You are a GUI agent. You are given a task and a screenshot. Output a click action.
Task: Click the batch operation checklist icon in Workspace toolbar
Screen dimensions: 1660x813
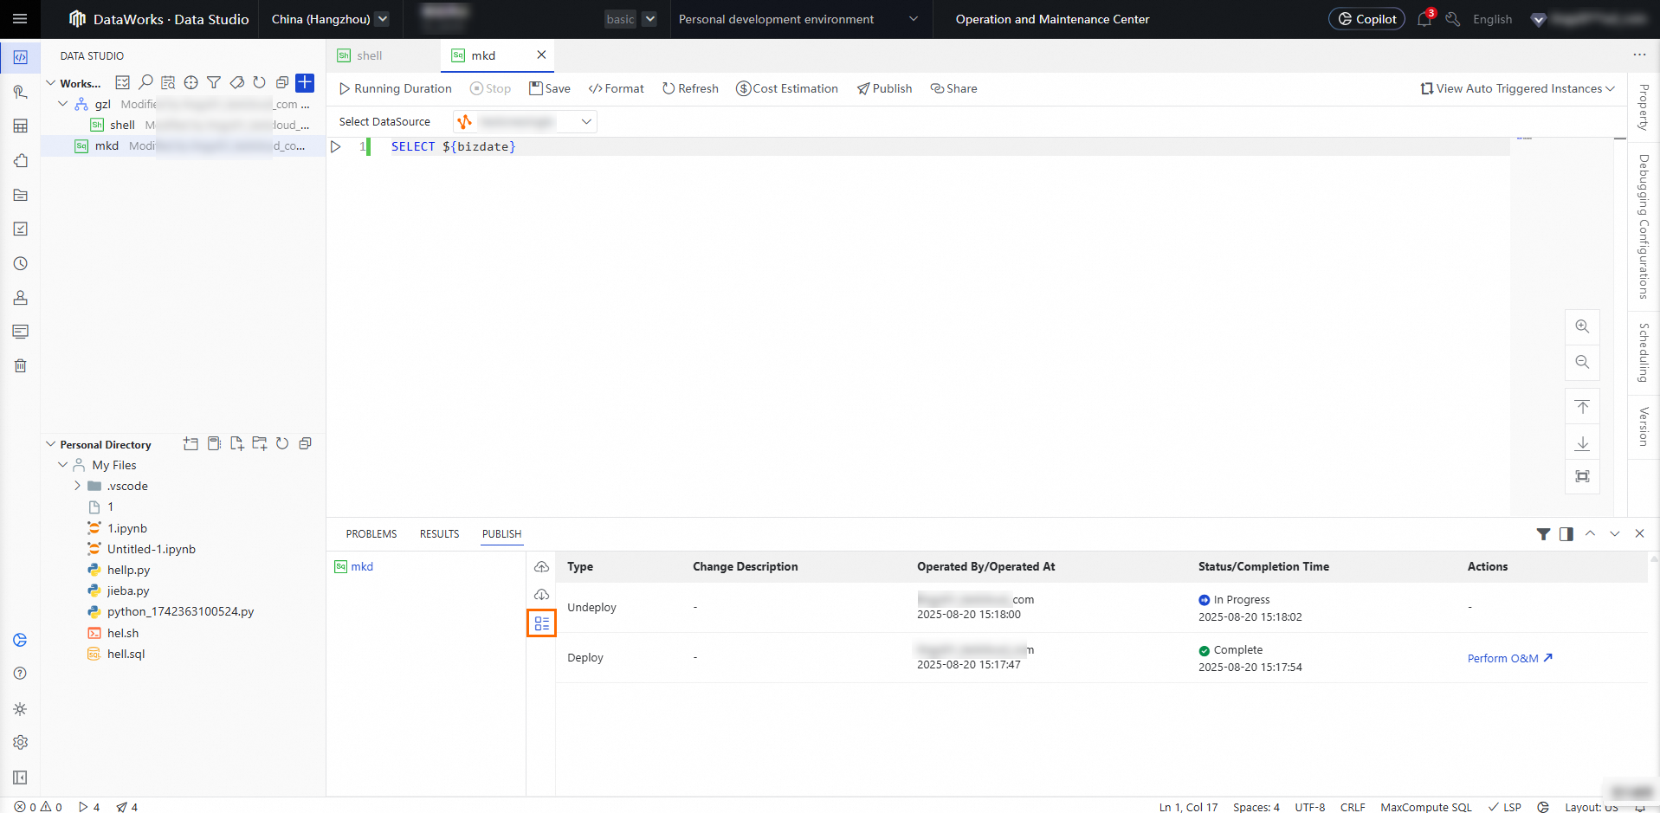pos(123,83)
